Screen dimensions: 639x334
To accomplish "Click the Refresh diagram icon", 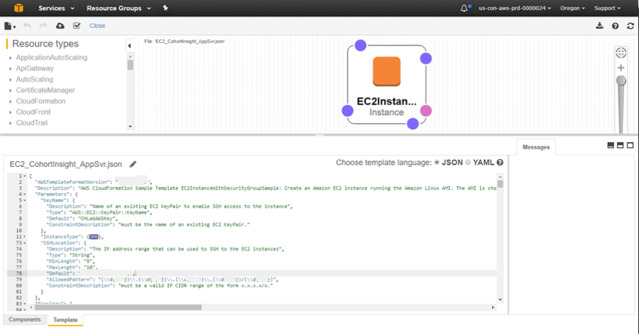I will [630, 26].
